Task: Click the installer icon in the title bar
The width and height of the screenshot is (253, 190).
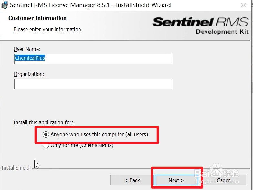Action: [x=5, y=5]
